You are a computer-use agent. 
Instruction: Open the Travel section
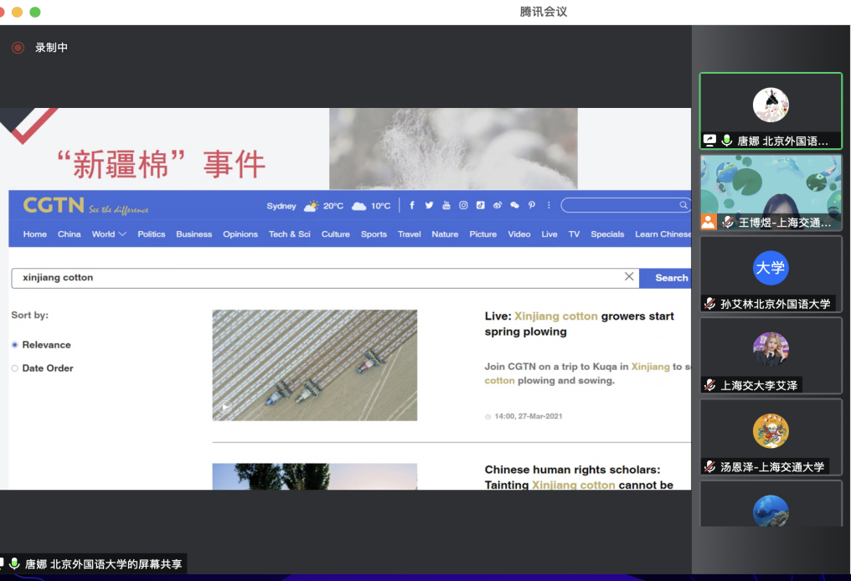tap(410, 234)
